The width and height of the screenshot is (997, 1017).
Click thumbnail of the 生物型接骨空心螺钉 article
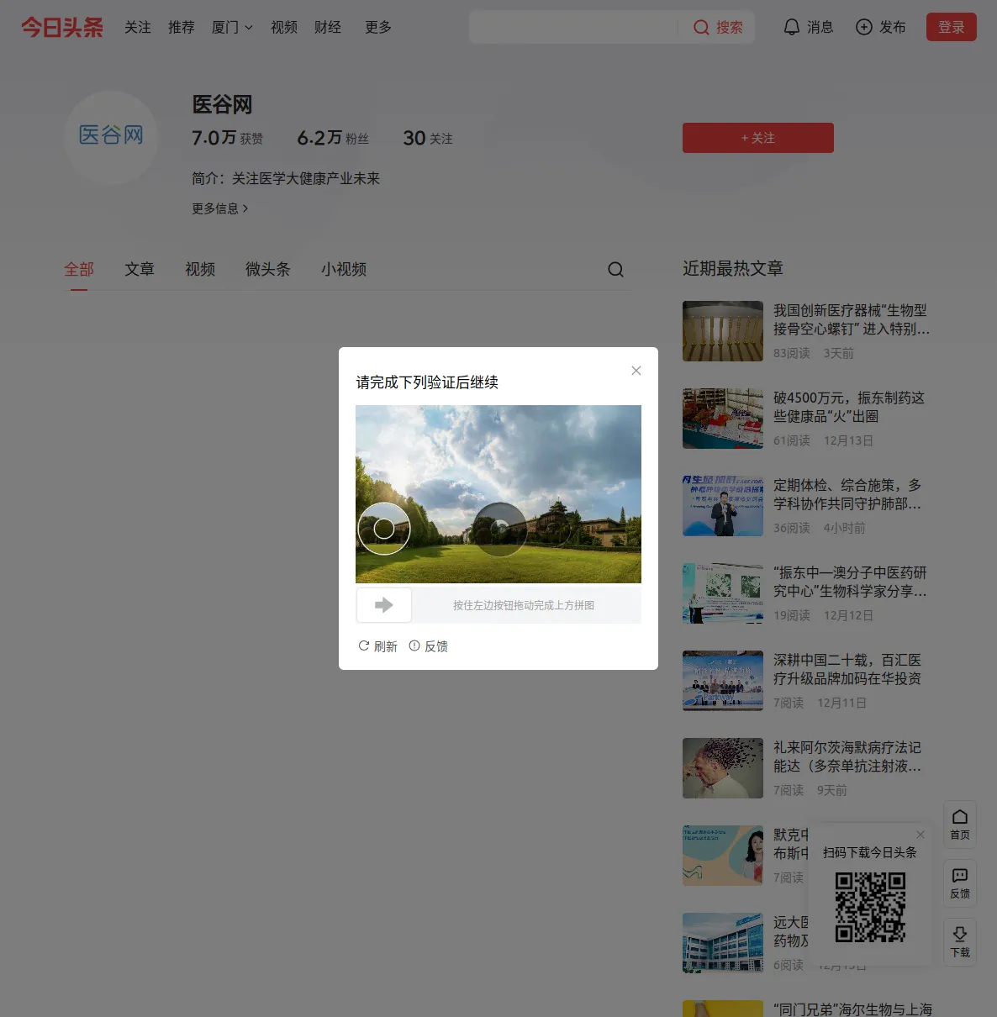click(x=723, y=331)
